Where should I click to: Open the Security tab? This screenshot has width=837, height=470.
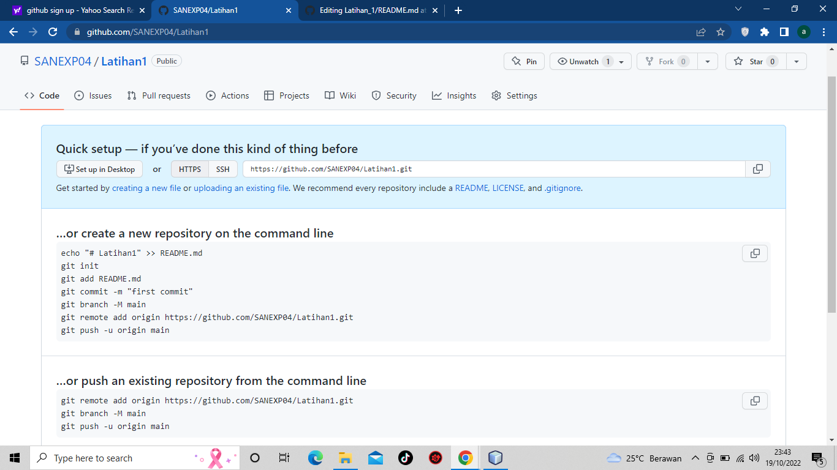394,95
